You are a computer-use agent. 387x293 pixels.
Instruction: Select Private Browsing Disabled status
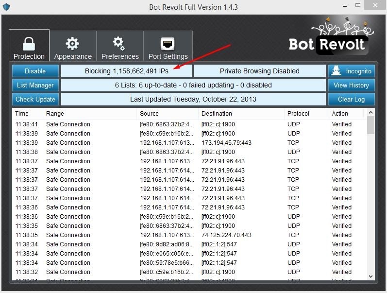coord(260,71)
